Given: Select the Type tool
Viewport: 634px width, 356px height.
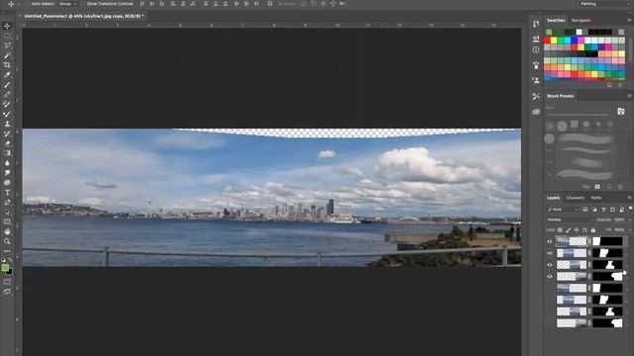Looking at the screenshot, I should coord(7,193).
